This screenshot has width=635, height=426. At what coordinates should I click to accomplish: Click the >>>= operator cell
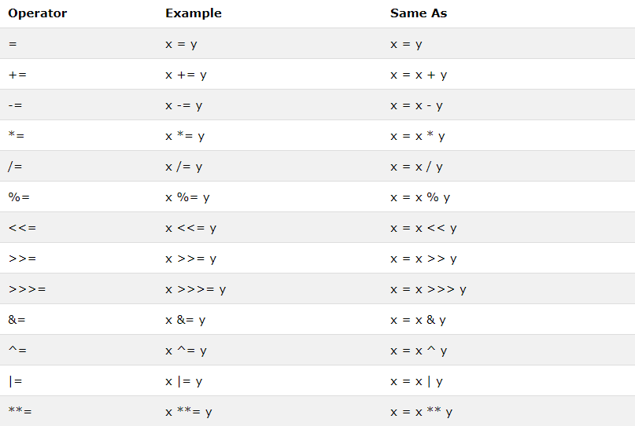coord(27,289)
